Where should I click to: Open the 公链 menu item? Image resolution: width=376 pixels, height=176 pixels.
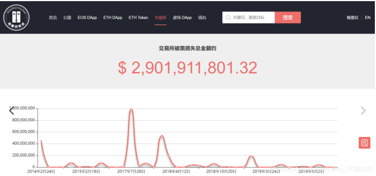(x=67, y=17)
